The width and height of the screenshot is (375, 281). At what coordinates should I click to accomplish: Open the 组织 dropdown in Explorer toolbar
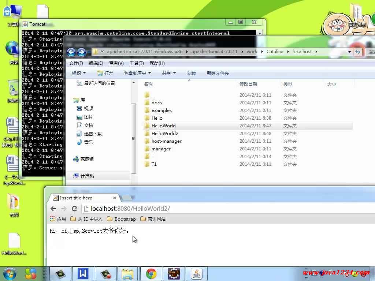pyautogui.click(x=79, y=73)
